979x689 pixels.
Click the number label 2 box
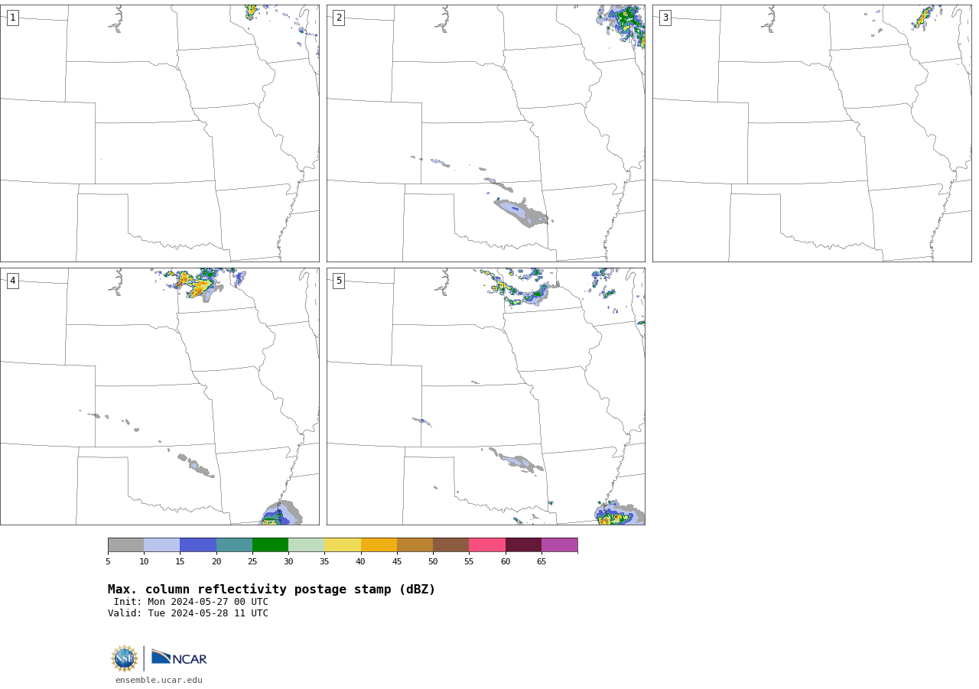click(x=339, y=18)
